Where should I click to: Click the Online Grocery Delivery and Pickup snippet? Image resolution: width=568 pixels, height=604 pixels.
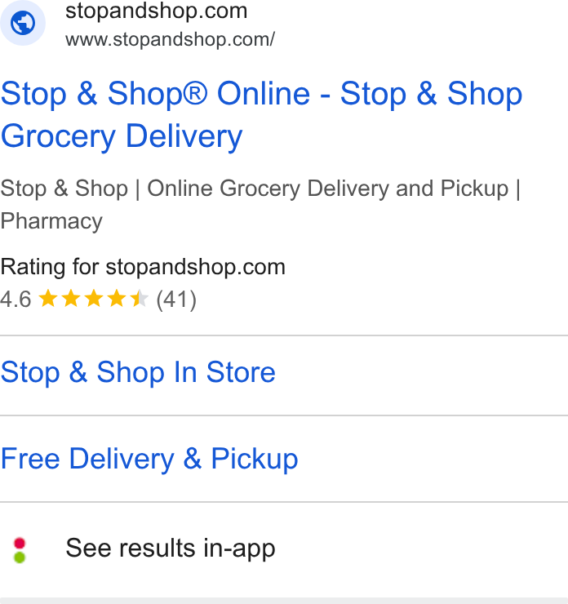(x=328, y=189)
